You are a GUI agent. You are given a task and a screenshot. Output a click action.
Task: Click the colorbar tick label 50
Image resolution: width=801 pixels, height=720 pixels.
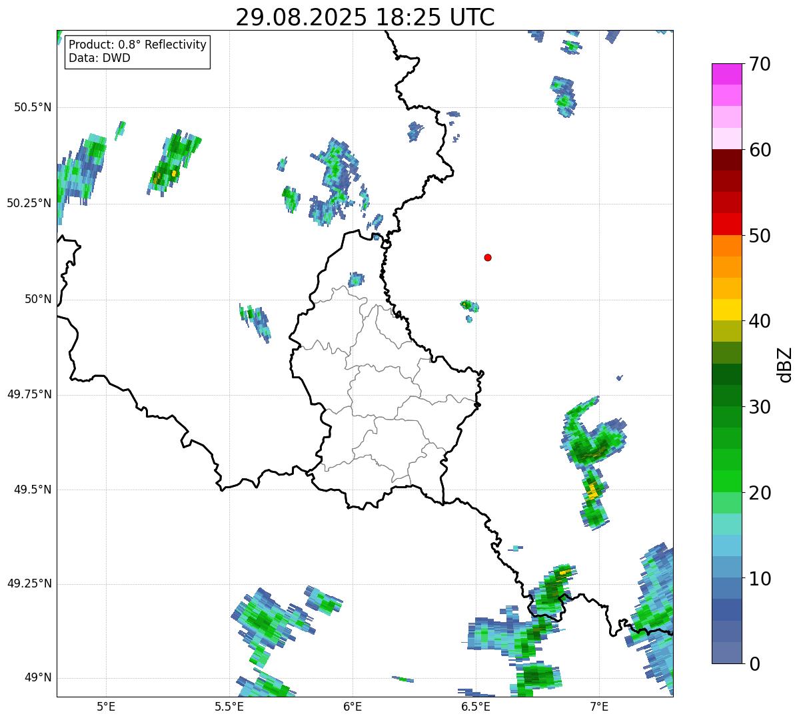pyautogui.click(x=760, y=236)
